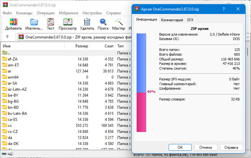Click the Добавить (Add) toolbar icon

13,22
